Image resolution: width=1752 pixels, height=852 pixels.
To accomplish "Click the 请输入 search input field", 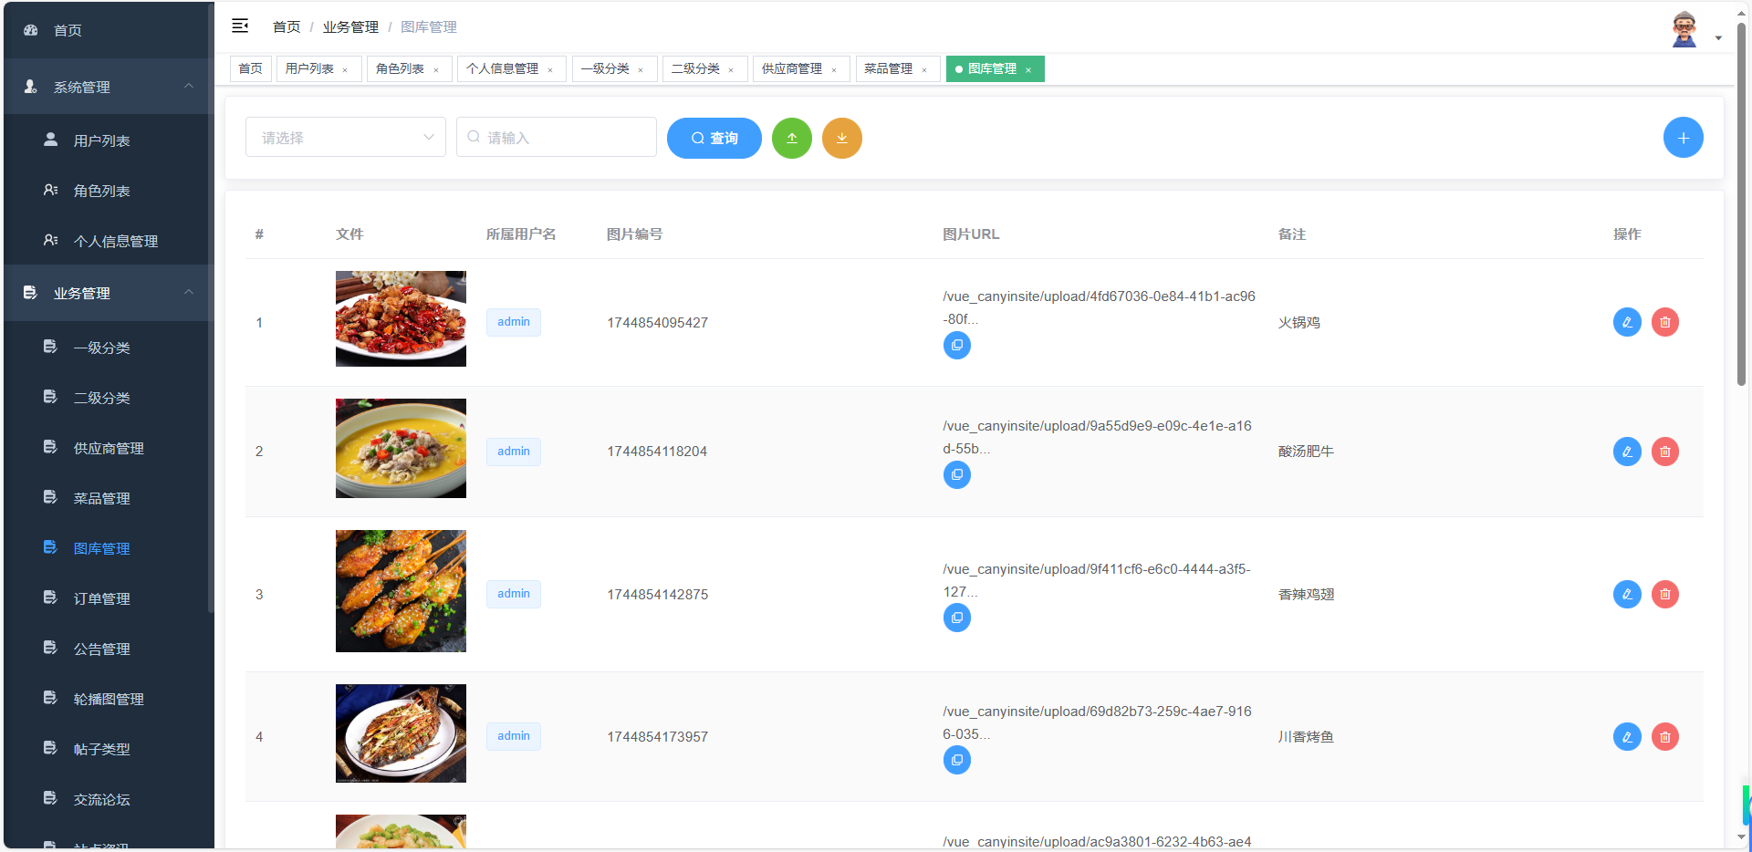I will [556, 137].
